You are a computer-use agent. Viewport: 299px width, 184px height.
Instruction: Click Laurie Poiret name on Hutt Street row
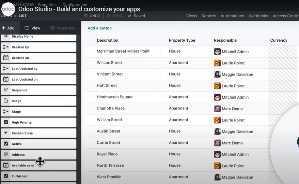tap(233, 86)
